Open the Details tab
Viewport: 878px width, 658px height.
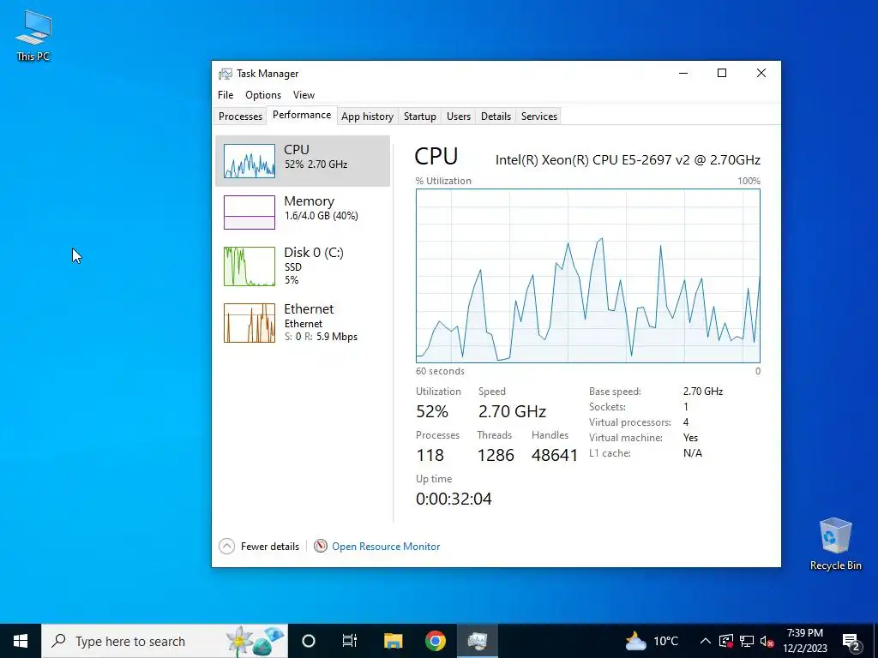pos(496,117)
